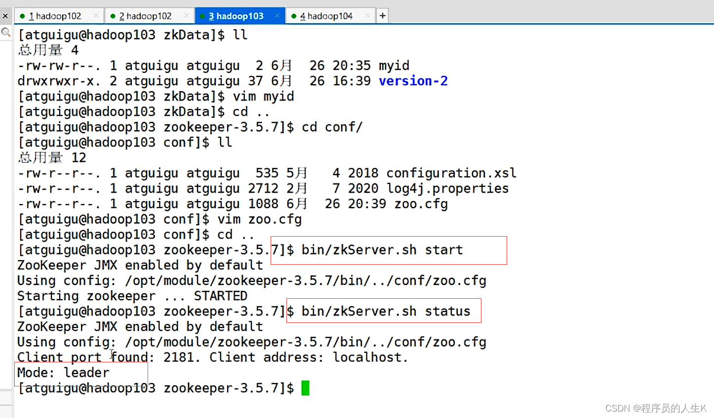
Task: Click green status dot on active hadoop103 tab
Action: click(202, 16)
